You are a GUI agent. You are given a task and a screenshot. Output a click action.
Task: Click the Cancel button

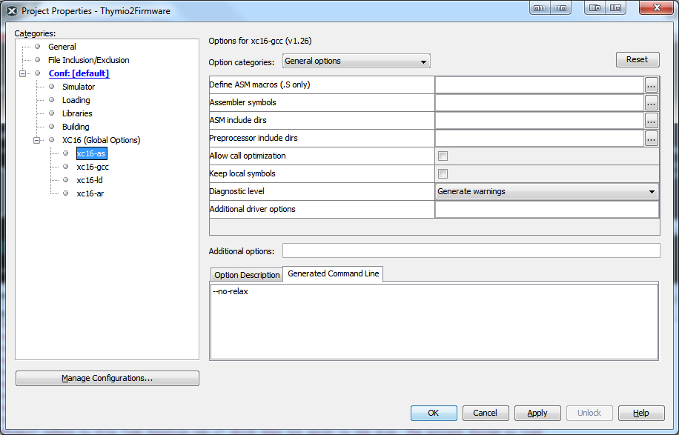coord(485,413)
